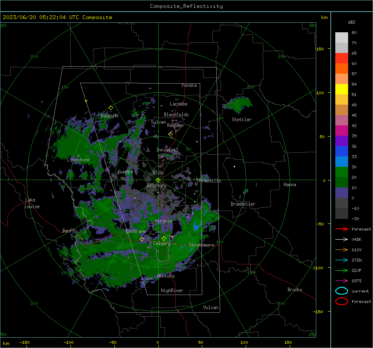The image size is (373, 348).
Task: Click the yellow diamond marker under Cochrane
Action: click(142, 239)
